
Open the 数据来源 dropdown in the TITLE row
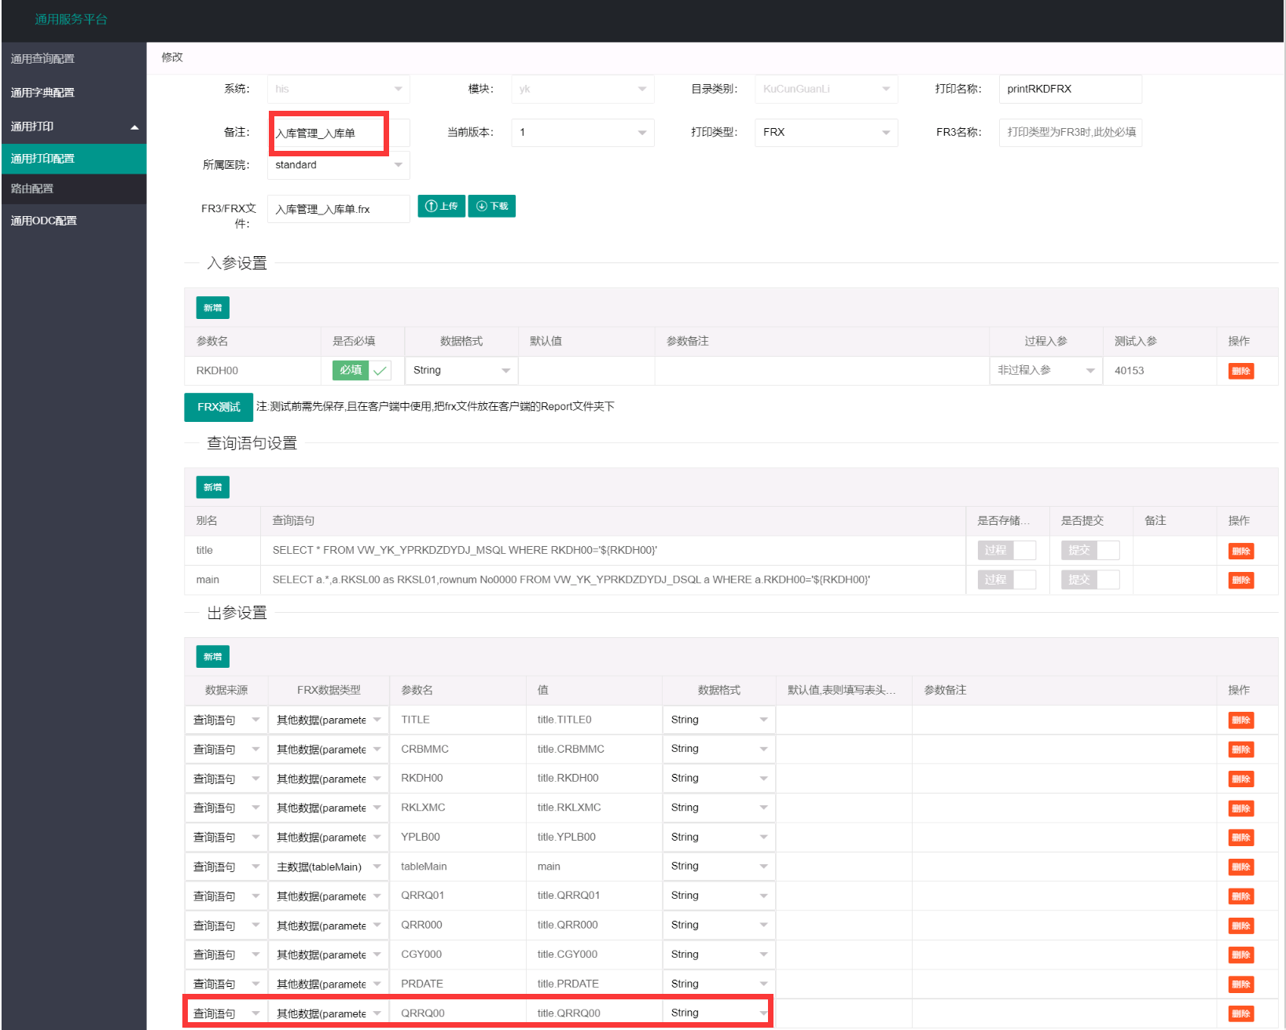pos(226,720)
